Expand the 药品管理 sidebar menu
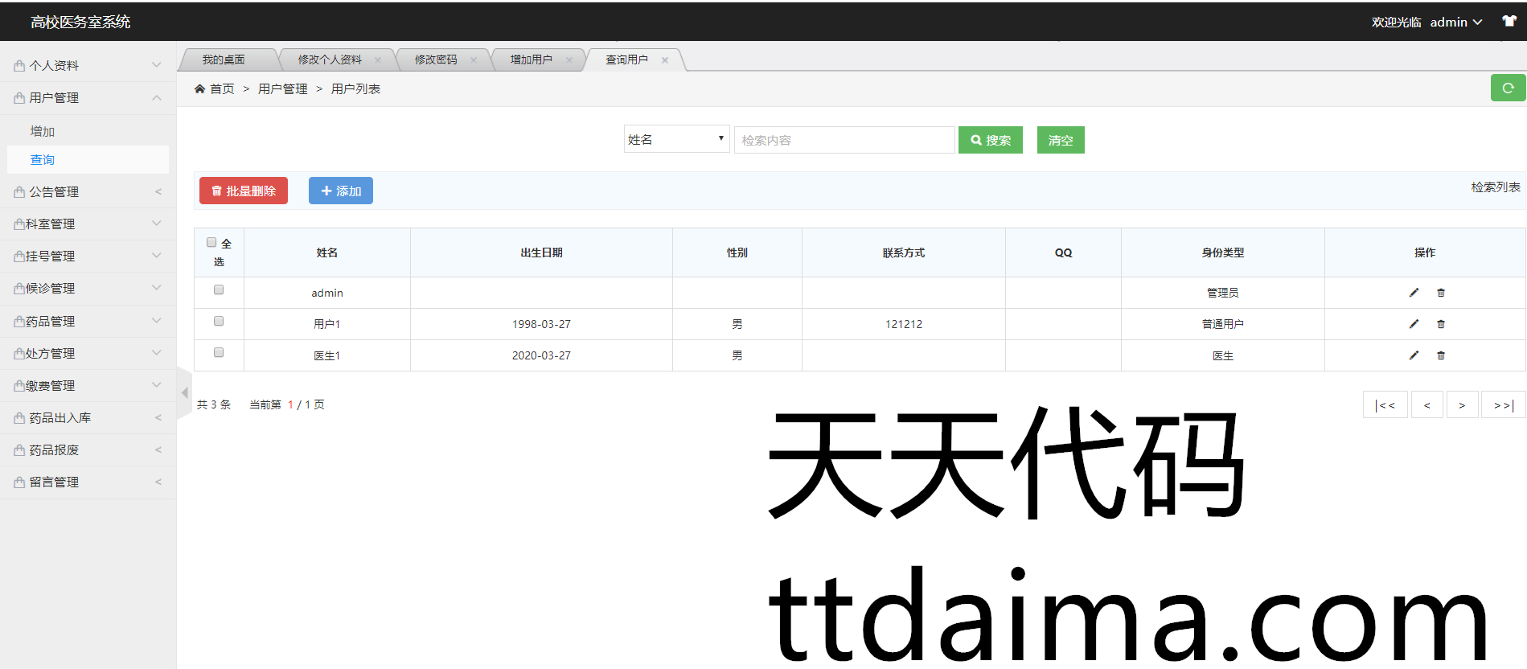Image resolution: width=1527 pixels, height=669 pixels. click(x=88, y=321)
